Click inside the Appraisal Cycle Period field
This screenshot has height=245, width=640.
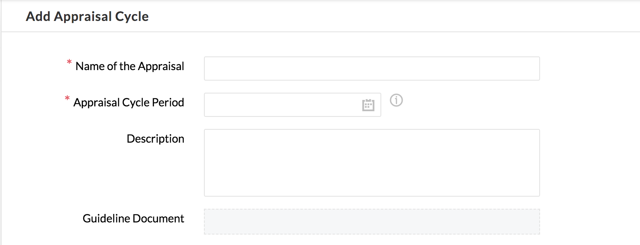(x=282, y=105)
